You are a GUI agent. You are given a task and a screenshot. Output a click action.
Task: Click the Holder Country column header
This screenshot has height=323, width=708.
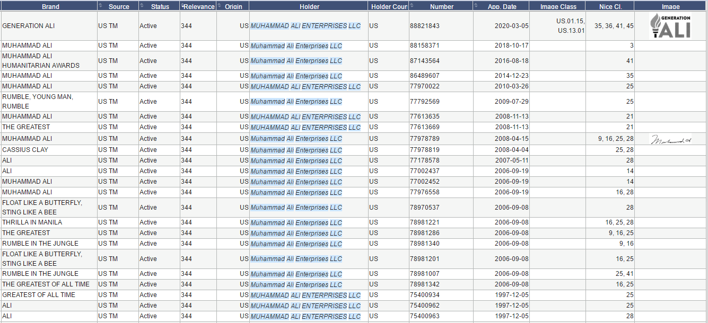coord(389,7)
